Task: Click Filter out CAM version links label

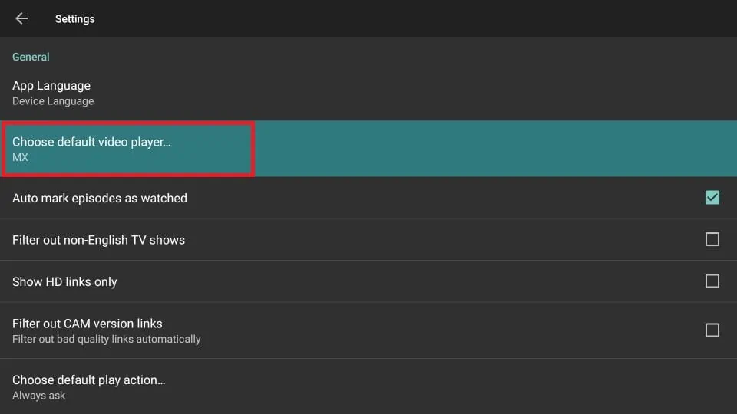Action: click(88, 324)
